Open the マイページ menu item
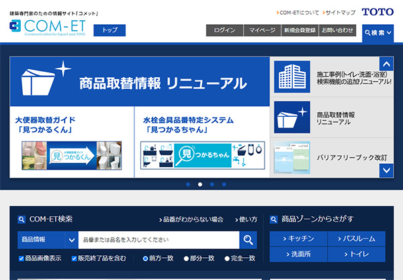 (x=262, y=30)
